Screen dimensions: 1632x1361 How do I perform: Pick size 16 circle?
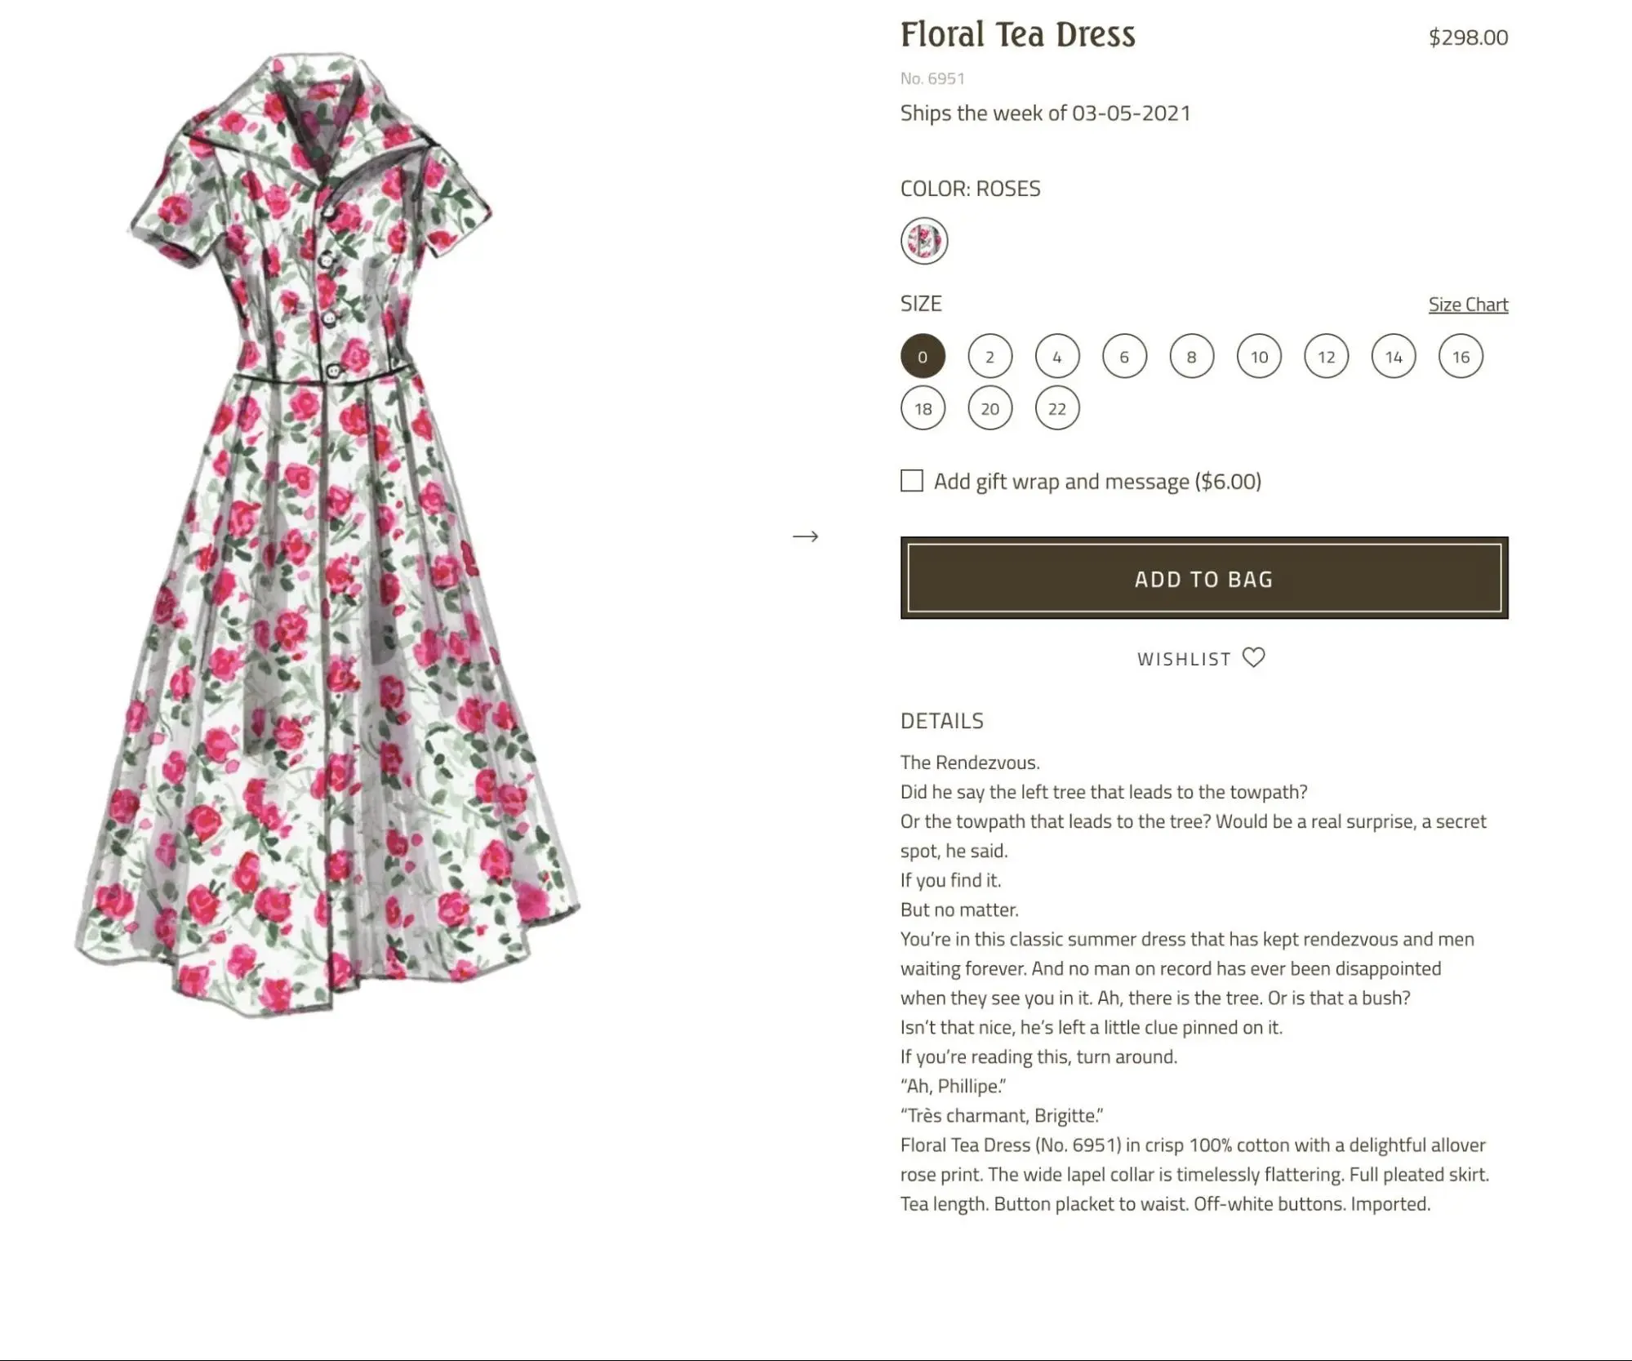(x=1461, y=356)
